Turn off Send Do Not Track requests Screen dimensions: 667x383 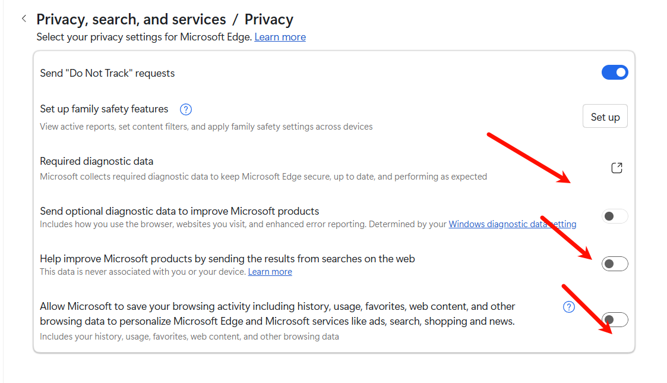(x=615, y=73)
